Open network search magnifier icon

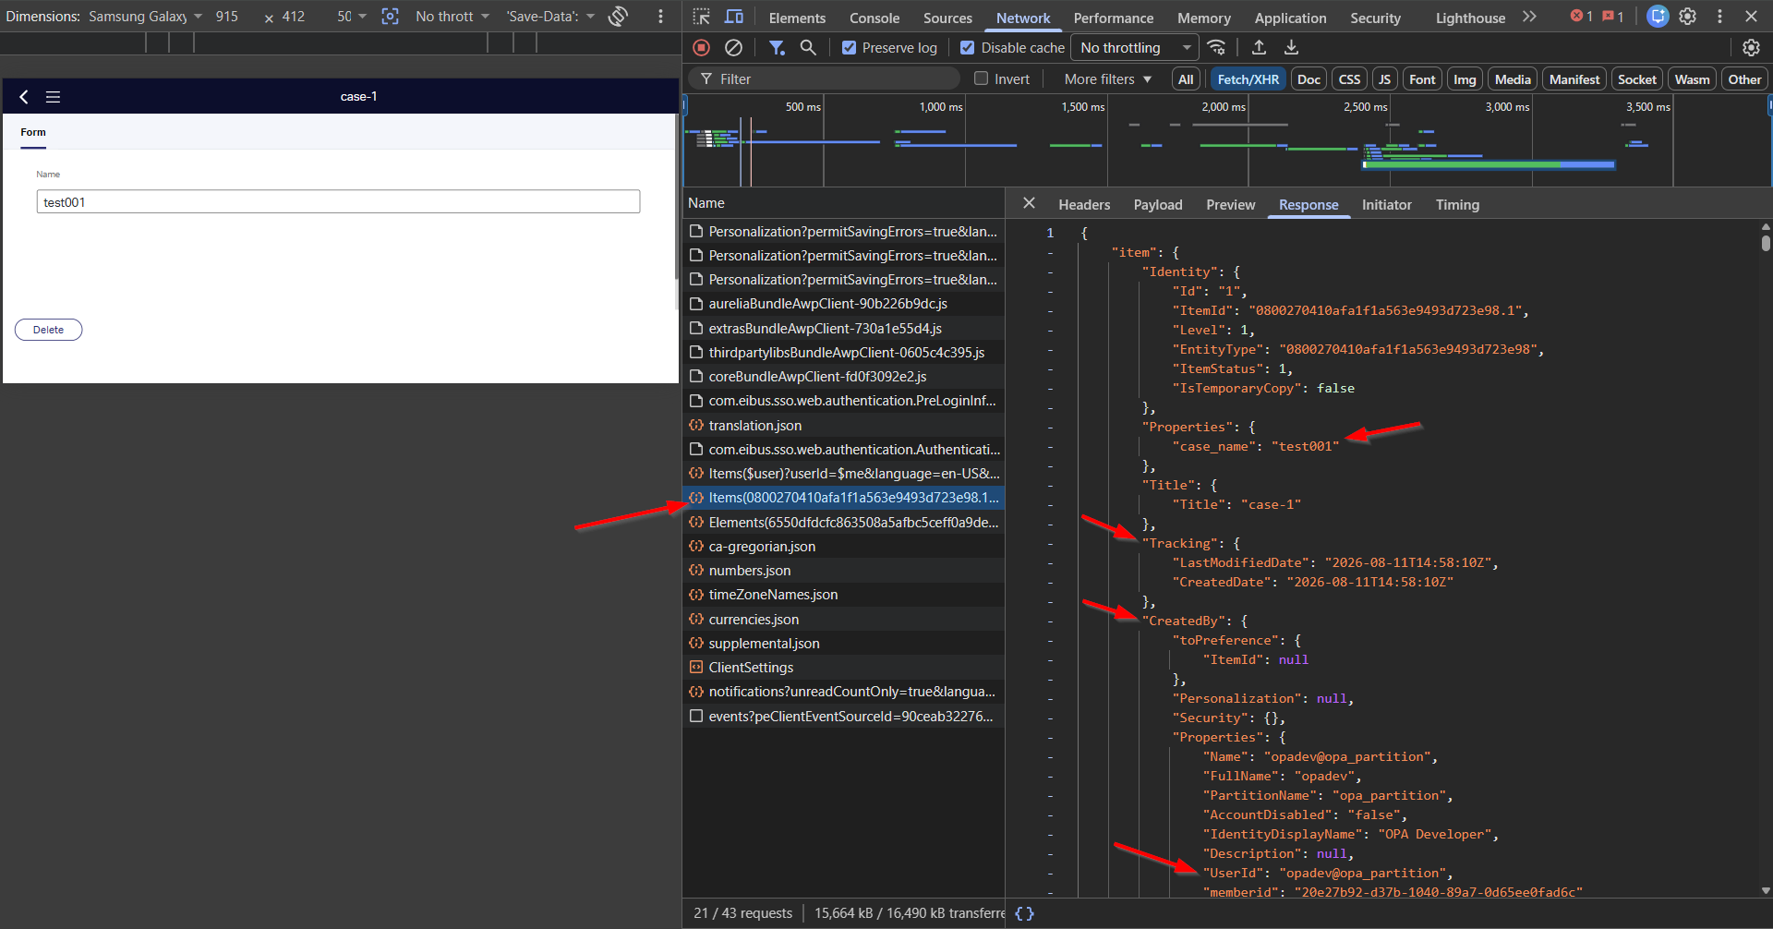pos(808,47)
